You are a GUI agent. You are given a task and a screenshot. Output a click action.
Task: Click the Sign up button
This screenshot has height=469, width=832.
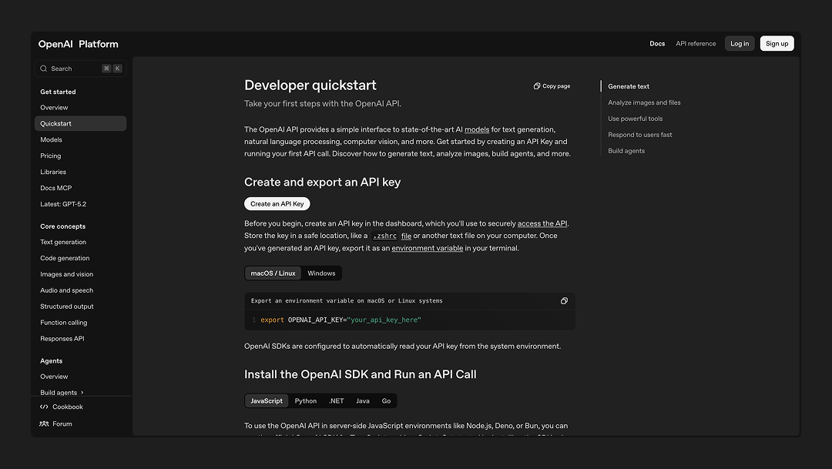tap(777, 43)
